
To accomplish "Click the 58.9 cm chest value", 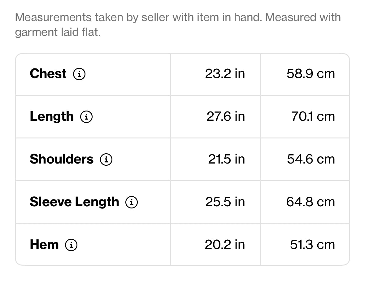I will (311, 74).
